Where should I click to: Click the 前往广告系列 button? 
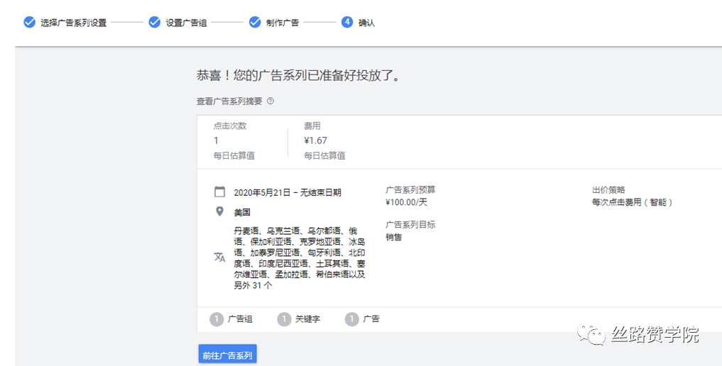(x=228, y=355)
